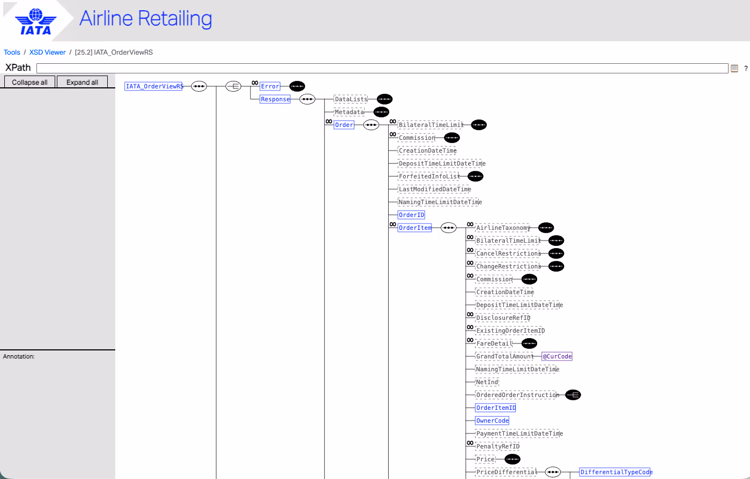Select the Metadata element
Screen dimensions: 750x479
pos(349,112)
